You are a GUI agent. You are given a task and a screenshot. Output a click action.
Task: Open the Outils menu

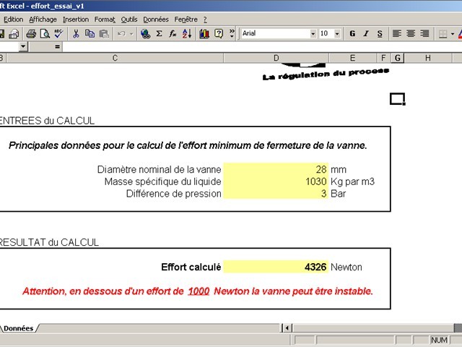pos(129,20)
